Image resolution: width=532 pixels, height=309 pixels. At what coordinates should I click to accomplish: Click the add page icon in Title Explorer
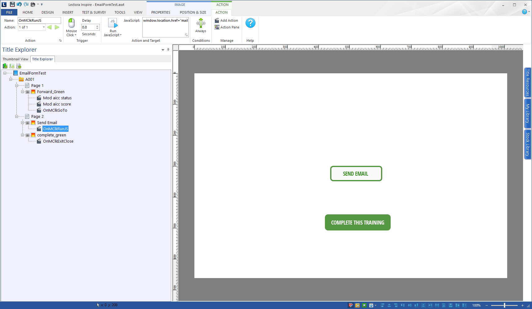[x=19, y=66]
